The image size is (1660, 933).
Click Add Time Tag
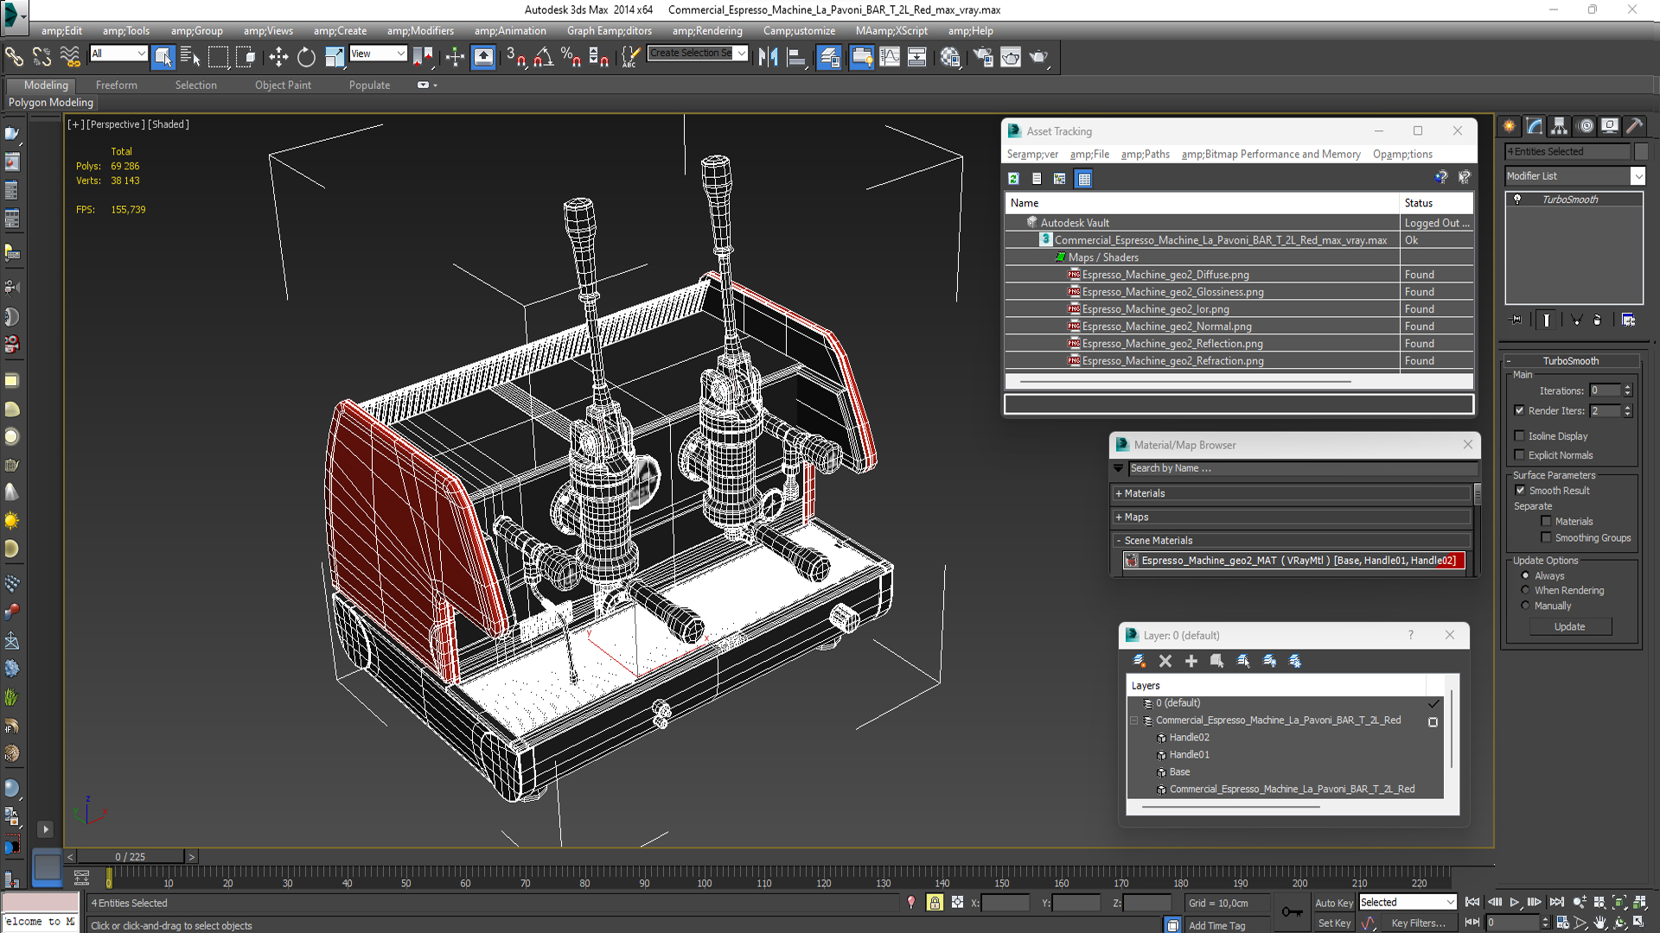point(1216,925)
